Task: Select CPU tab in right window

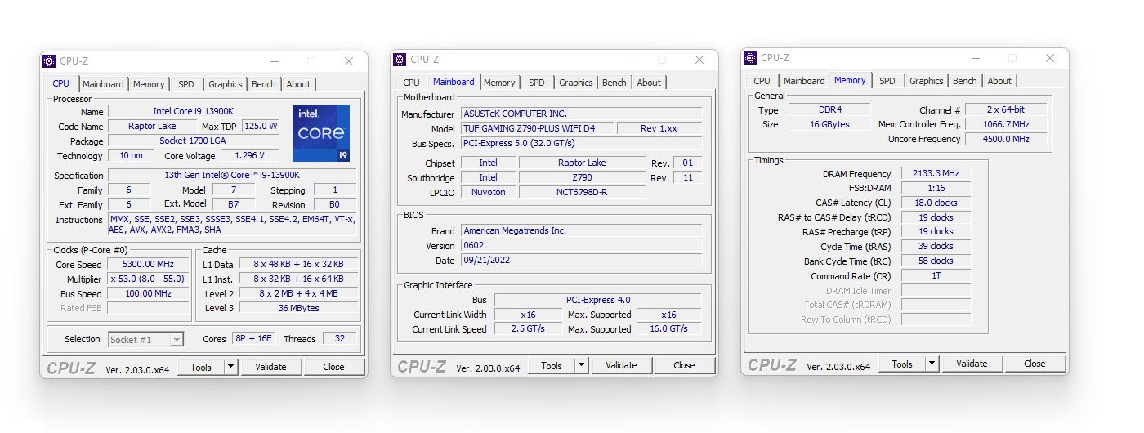Action: click(762, 81)
